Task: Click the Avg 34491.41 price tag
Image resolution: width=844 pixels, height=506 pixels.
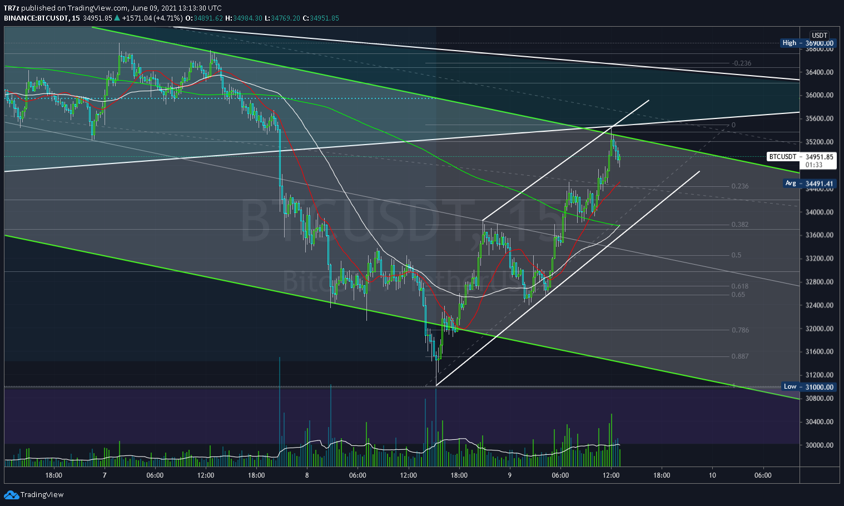Action: tap(809, 183)
